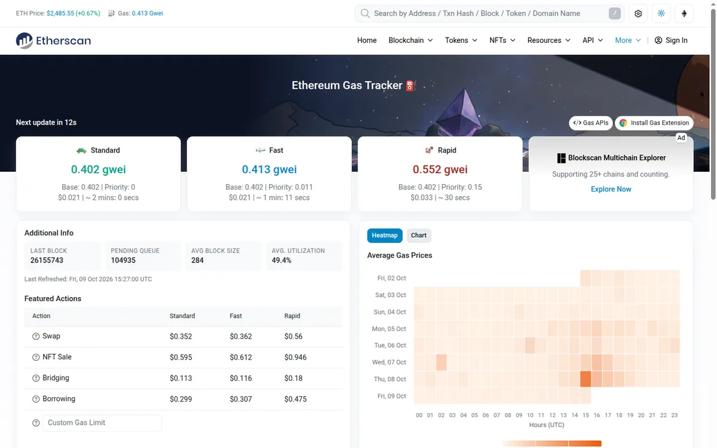This screenshot has height=448, width=717.
Task: Click the slash shortcut key badge
Action: (x=615, y=13)
